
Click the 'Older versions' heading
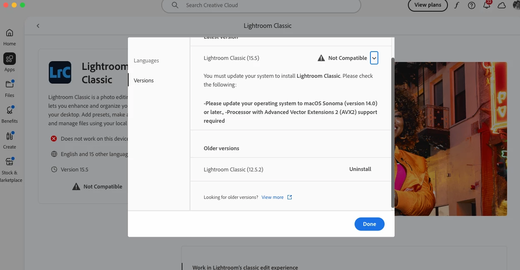(221, 148)
